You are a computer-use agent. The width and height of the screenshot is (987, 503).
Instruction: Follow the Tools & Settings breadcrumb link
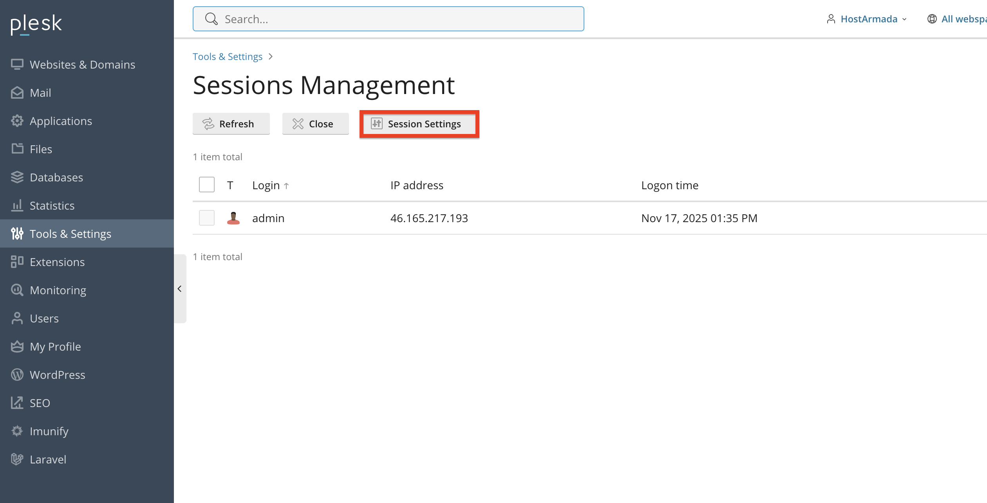pos(228,57)
